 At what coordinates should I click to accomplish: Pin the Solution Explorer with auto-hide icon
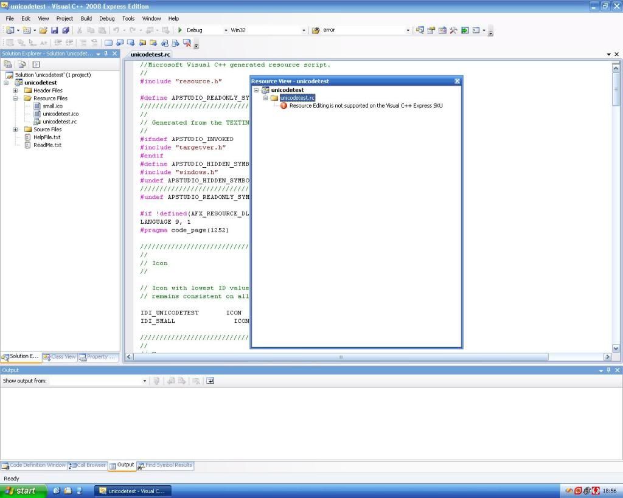tap(106, 54)
